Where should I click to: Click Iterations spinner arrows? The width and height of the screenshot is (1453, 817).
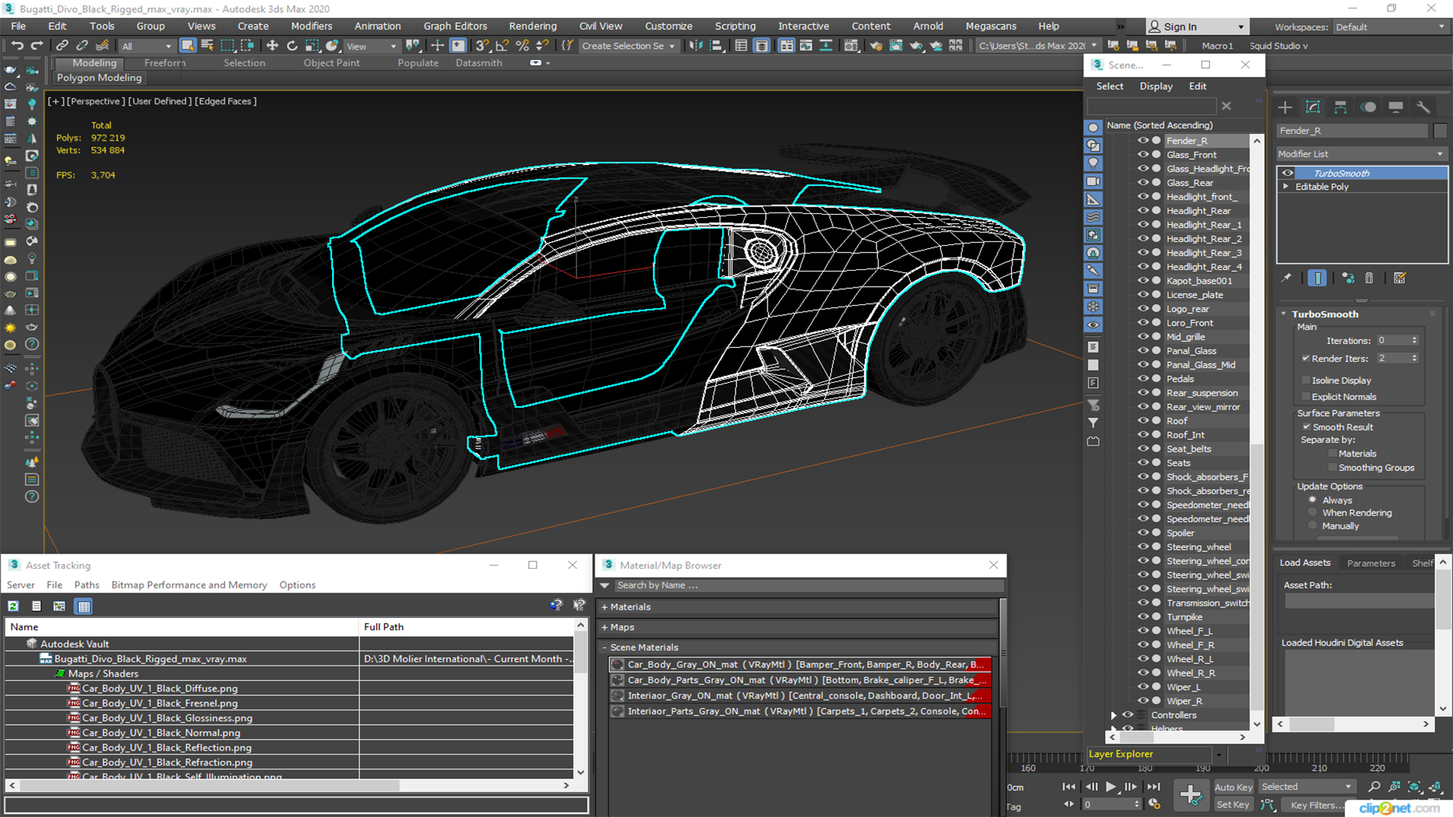[1414, 340]
